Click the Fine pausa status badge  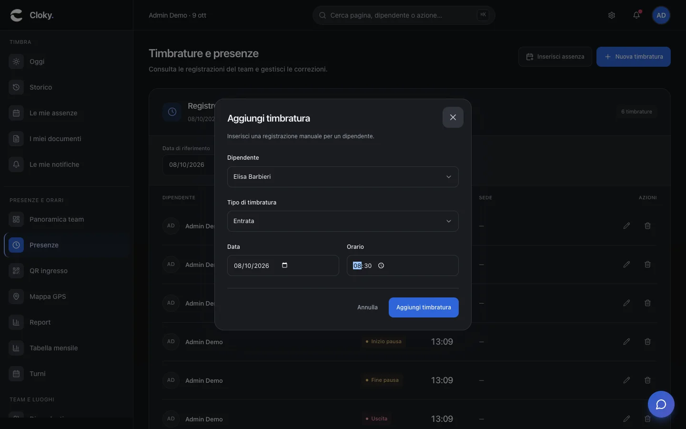[382, 380]
